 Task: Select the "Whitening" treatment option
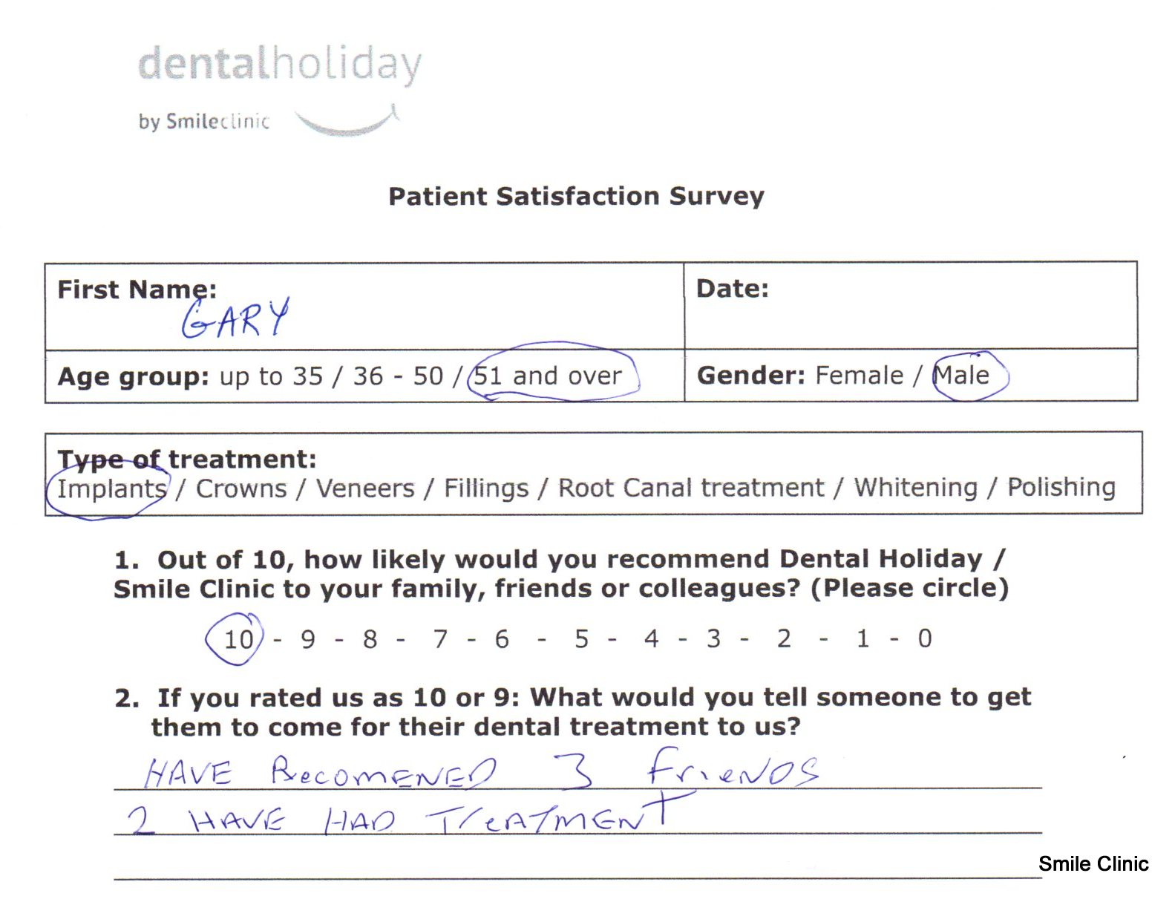pos(915,488)
